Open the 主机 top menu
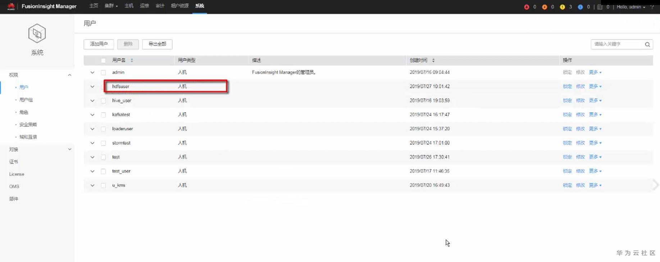The height and width of the screenshot is (262, 660). [x=129, y=6]
